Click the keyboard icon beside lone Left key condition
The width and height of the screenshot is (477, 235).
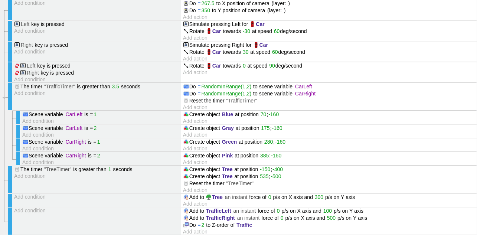pos(17,24)
